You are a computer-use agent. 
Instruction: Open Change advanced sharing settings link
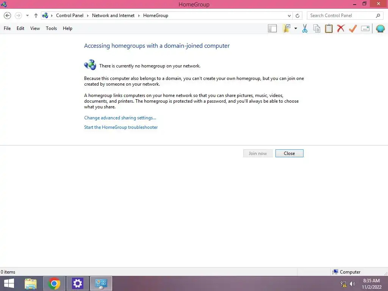click(x=120, y=118)
